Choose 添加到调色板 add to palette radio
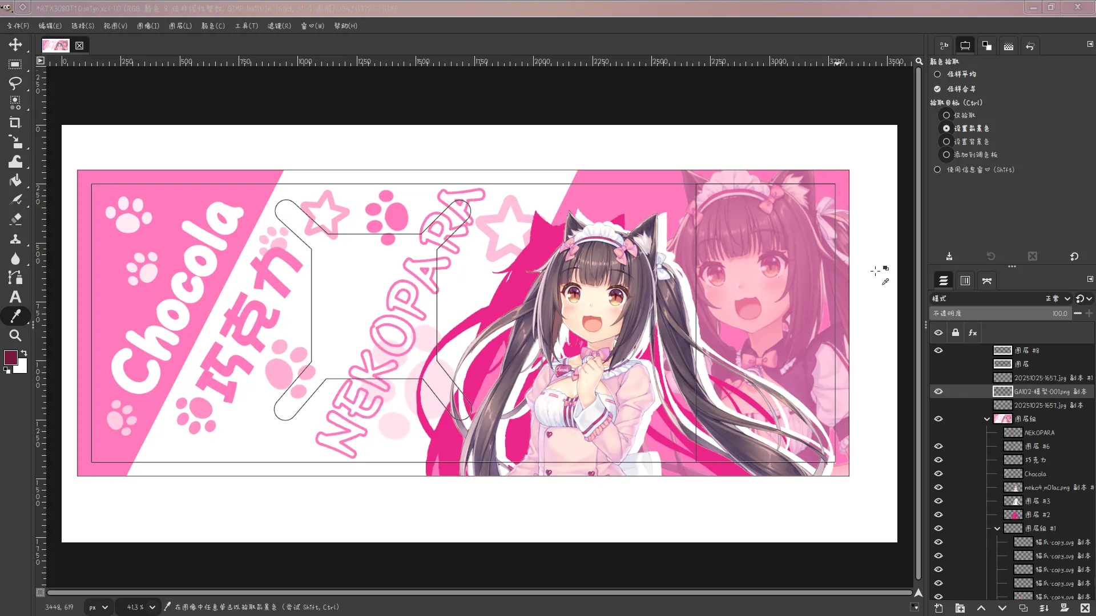 [x=946, y=155]
